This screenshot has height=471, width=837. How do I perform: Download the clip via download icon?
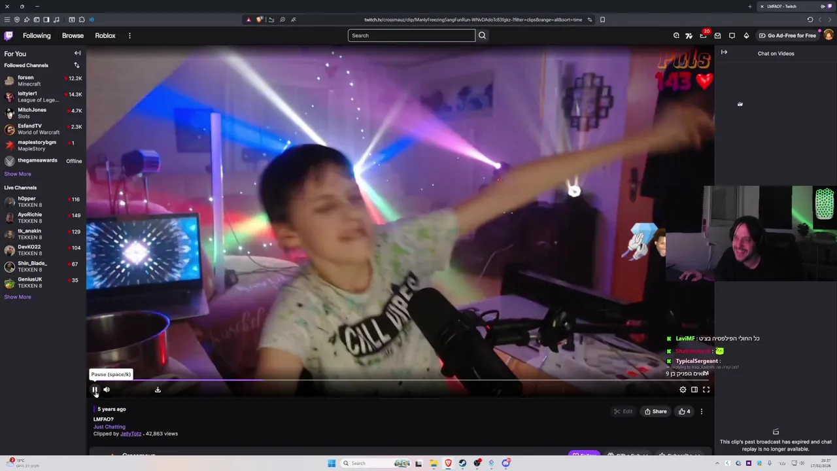158,390
